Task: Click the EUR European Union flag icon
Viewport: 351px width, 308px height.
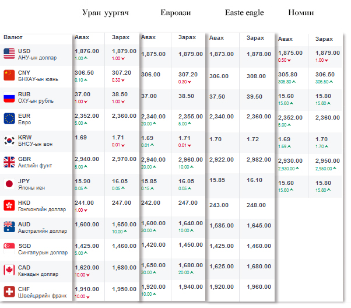Action: (9, 119)
